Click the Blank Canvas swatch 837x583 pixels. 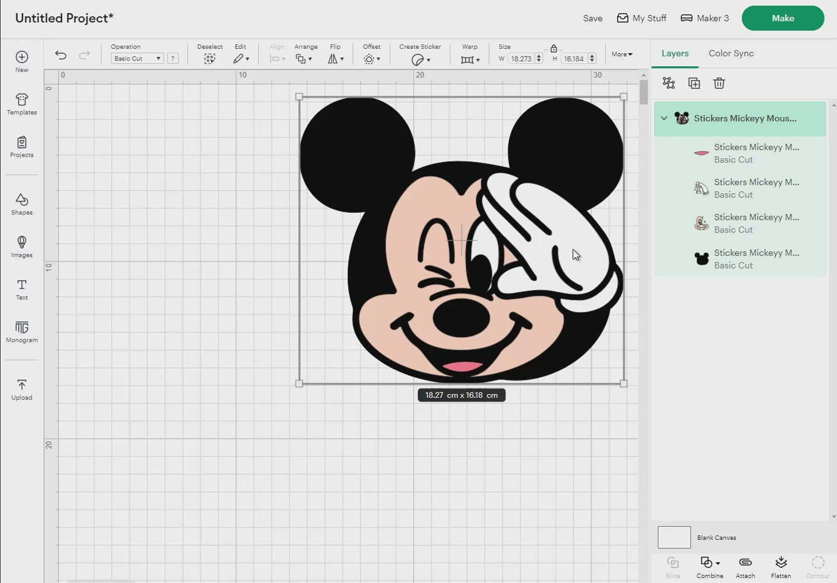pos(674,537)
